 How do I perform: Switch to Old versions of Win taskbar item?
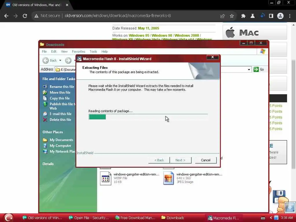(x=42, y=218)
